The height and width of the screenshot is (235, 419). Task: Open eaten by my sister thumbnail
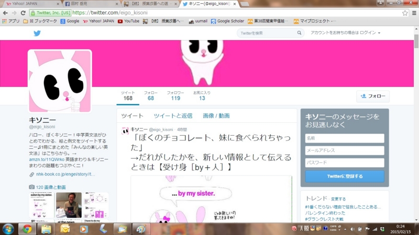tap(41, 205)
